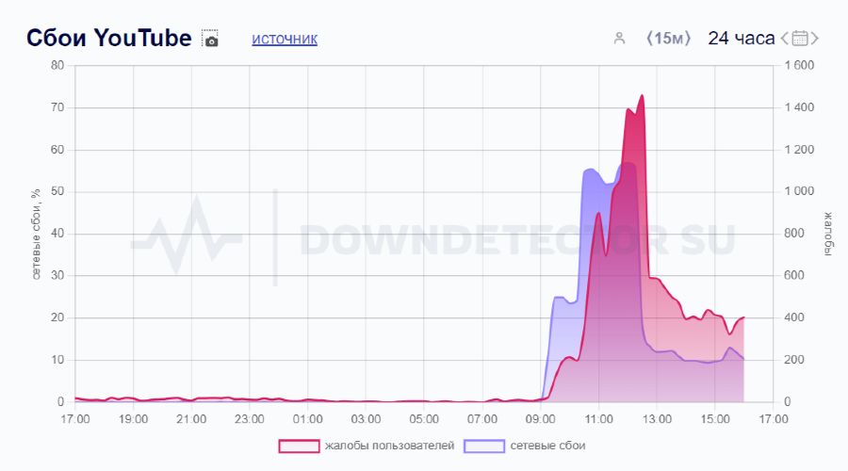Click the user profile icon
The image size is (848, 471).
coord(619,39)
